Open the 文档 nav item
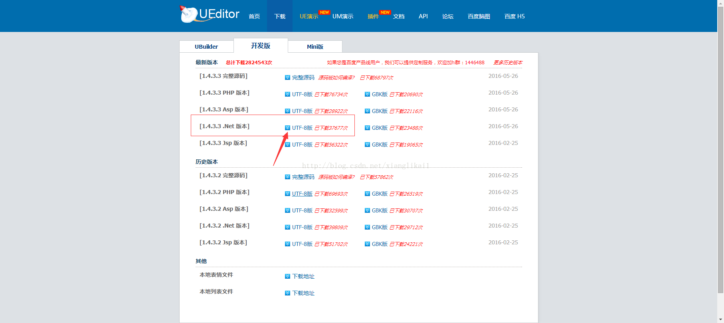 (x=399, y=16)
